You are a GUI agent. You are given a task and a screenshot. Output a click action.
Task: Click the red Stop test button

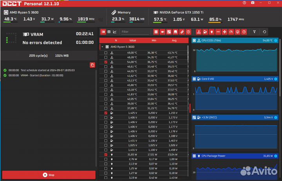click(48, 175)
